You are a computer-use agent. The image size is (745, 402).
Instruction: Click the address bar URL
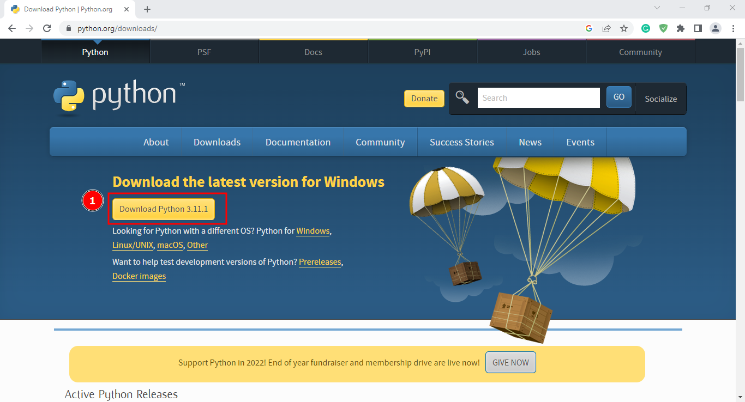tap(117, 28)
